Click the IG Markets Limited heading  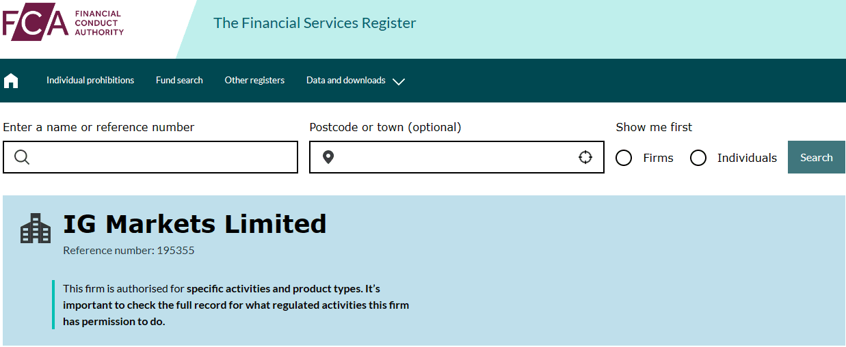click(x=195, y=224)
